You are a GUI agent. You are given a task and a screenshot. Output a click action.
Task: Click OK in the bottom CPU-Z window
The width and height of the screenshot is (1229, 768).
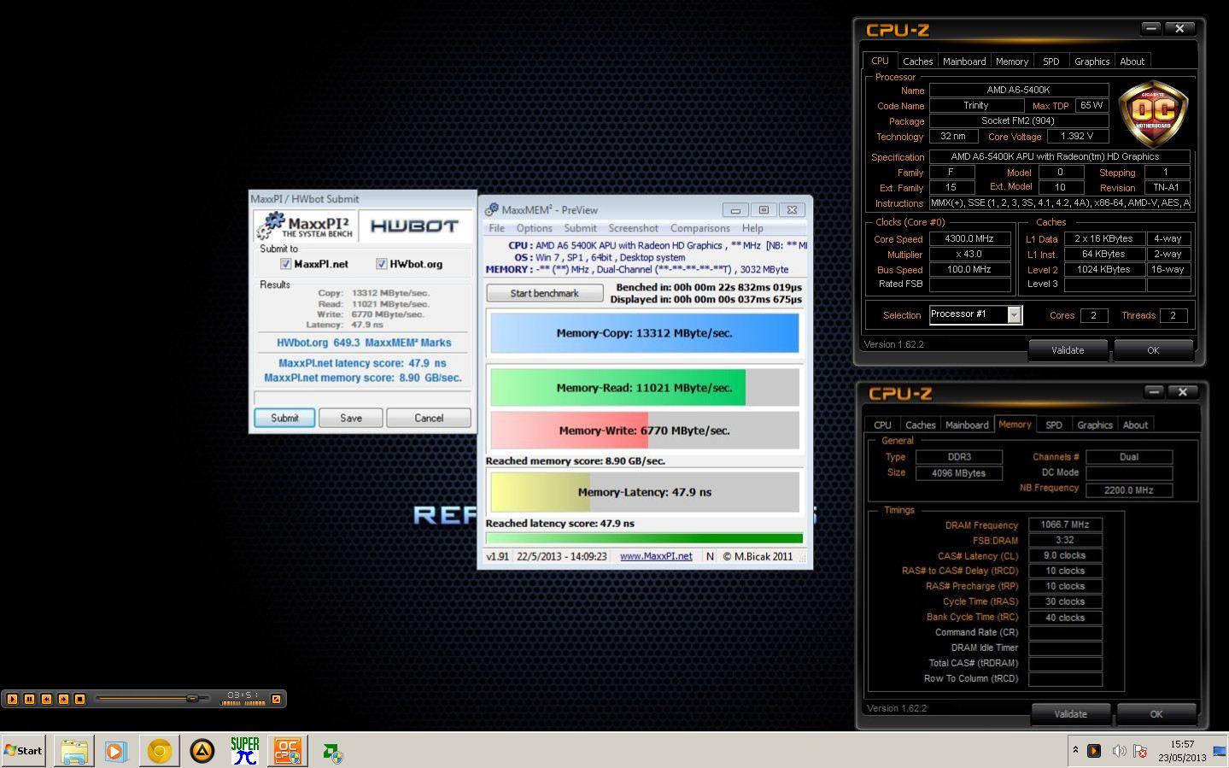[x=1156, y=714]
